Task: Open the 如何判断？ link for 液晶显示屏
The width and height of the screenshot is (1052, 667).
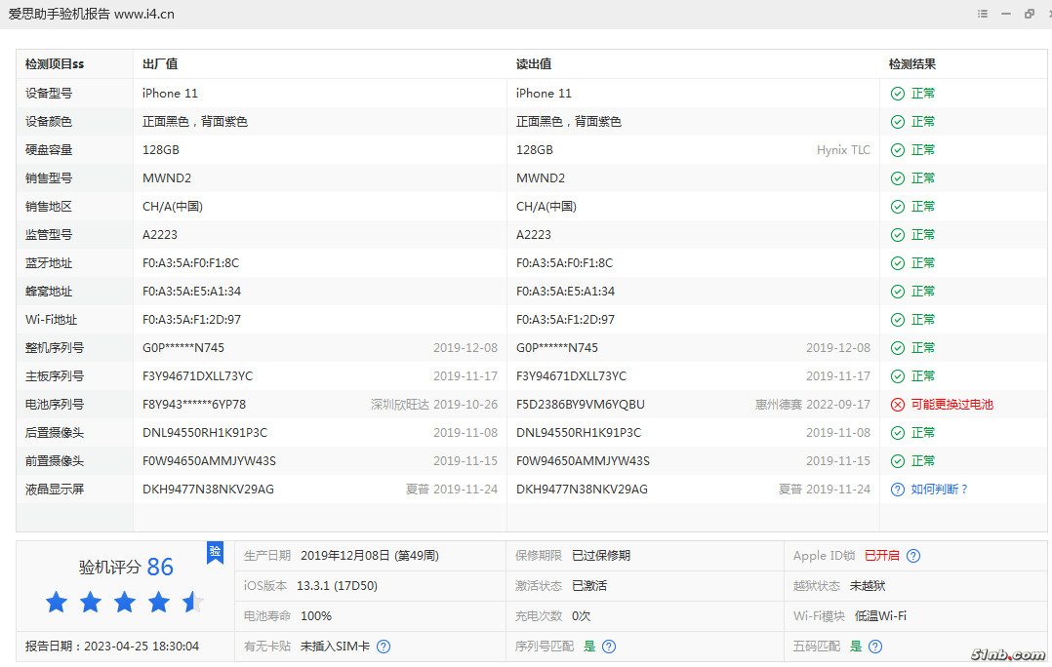Action: [939, 490]
